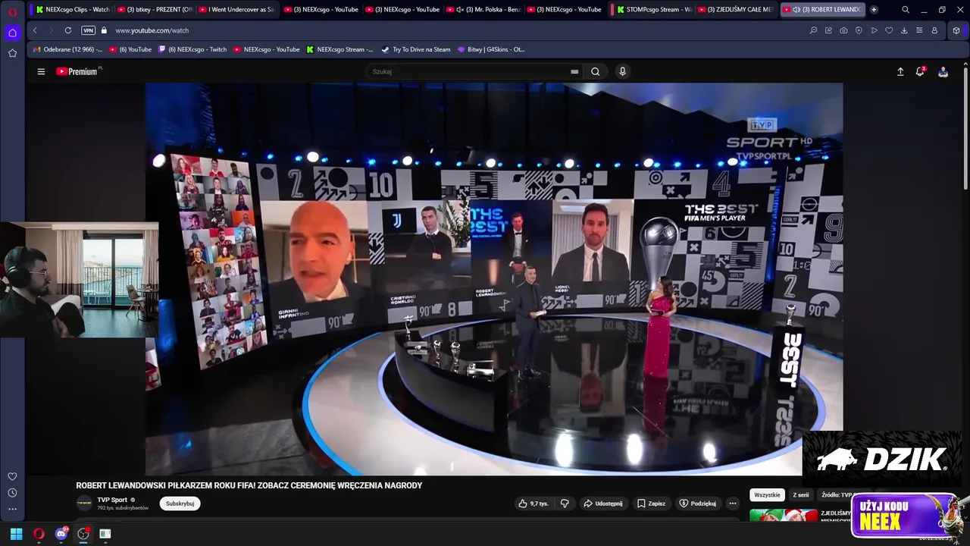
Task: Open YouTube notifications bell
Action: coord(920,71)
